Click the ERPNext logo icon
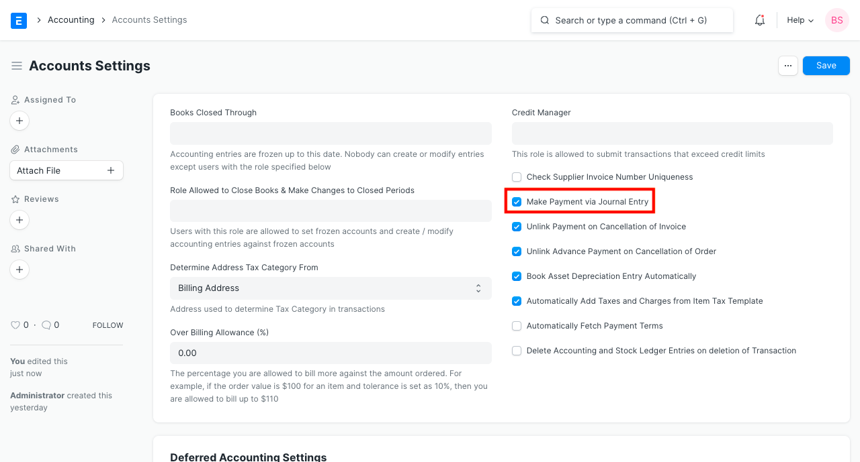This screenshot has width=860, height=462. tap(18, 20)
